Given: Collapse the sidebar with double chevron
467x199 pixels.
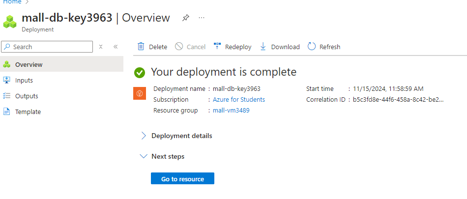Looking at the screenshot, I should 116,47.
